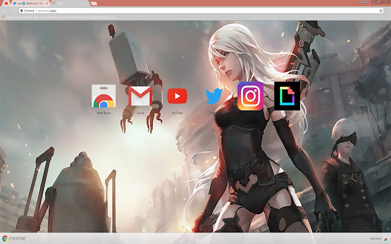The height and width of the screenshot is (244, 391).
Task: Open the Instagram app icon
Action: (x=250, y=96)
